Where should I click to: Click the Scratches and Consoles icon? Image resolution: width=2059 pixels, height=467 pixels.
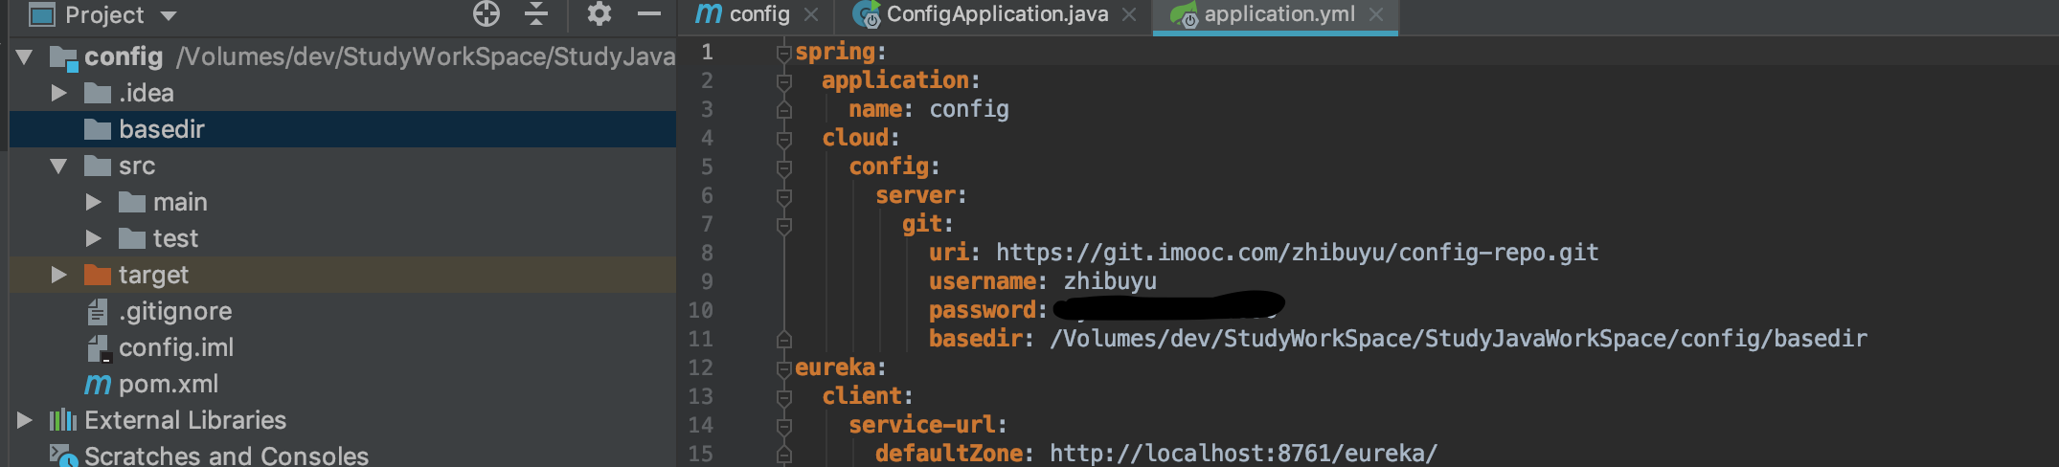pos(63,456)
